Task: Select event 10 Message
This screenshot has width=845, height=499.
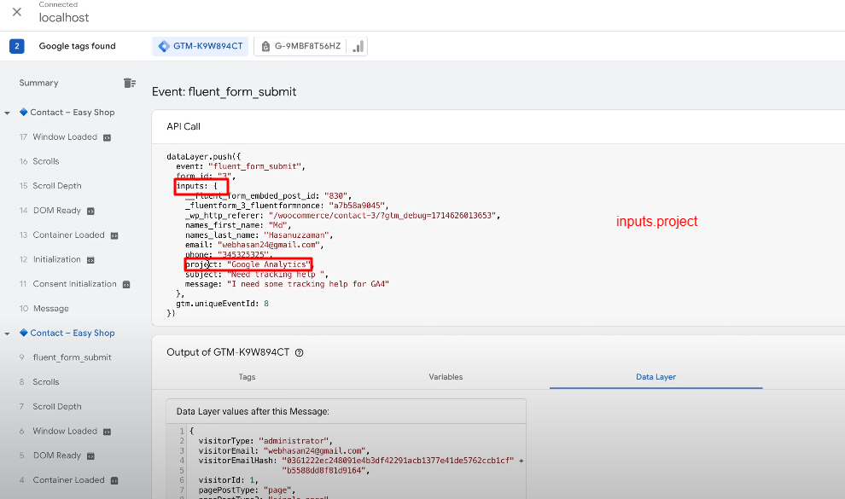Action: pos(50,309)
